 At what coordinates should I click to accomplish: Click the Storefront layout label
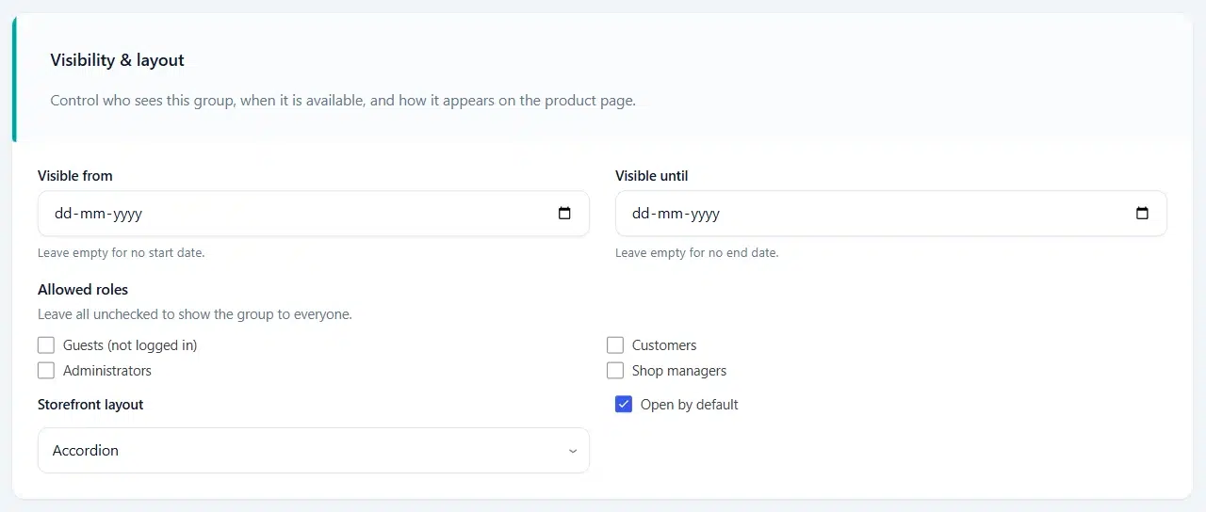click(90, 405)
